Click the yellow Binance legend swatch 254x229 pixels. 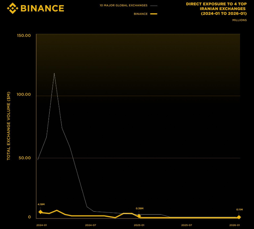tap(154, 14)
